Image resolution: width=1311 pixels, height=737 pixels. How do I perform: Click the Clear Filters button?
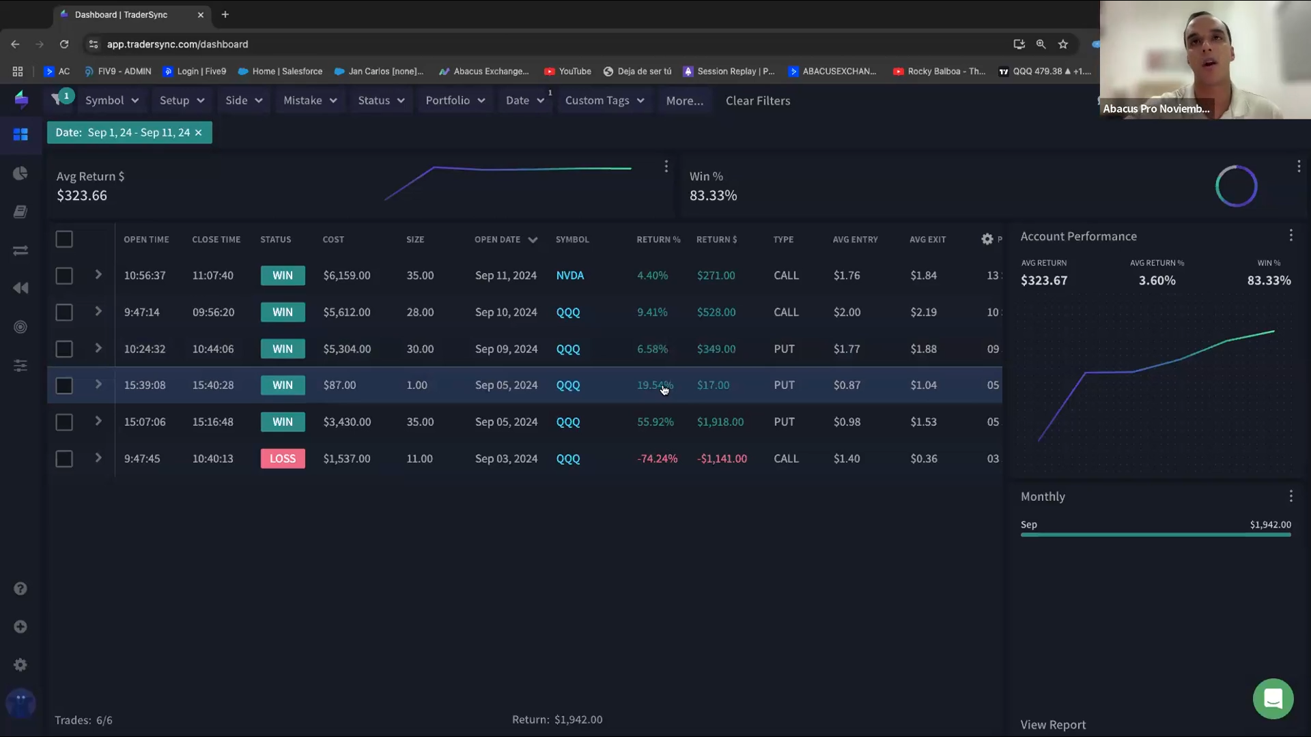click(757, 100)
